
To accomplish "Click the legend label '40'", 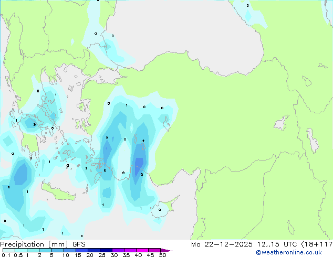I will click(x=138, y=255).
